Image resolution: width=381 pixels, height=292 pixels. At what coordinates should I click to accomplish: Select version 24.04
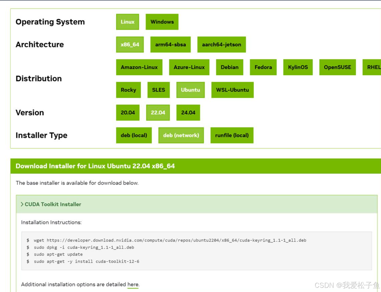[x=188, y=113]
